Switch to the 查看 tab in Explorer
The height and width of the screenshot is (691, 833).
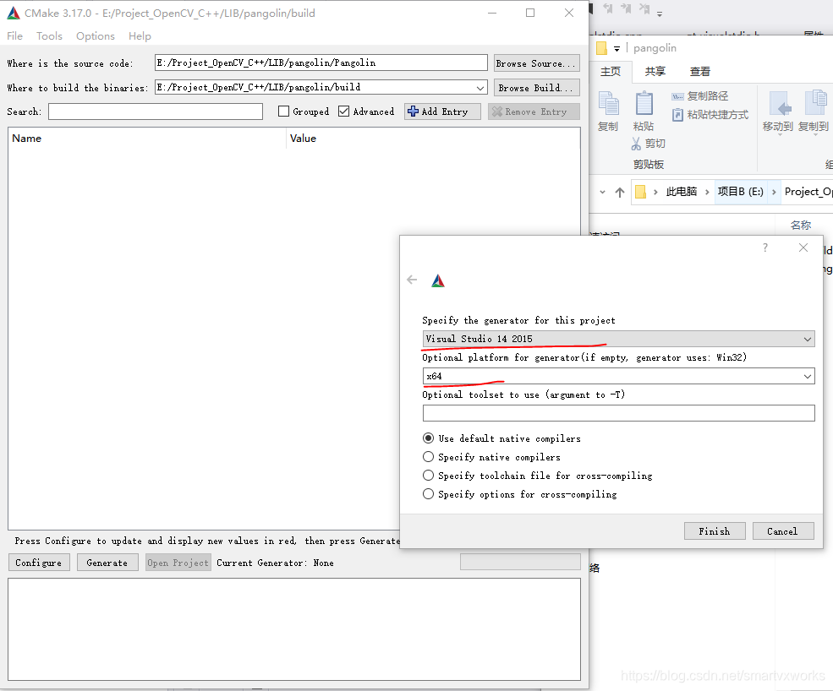tap(699, 72)
